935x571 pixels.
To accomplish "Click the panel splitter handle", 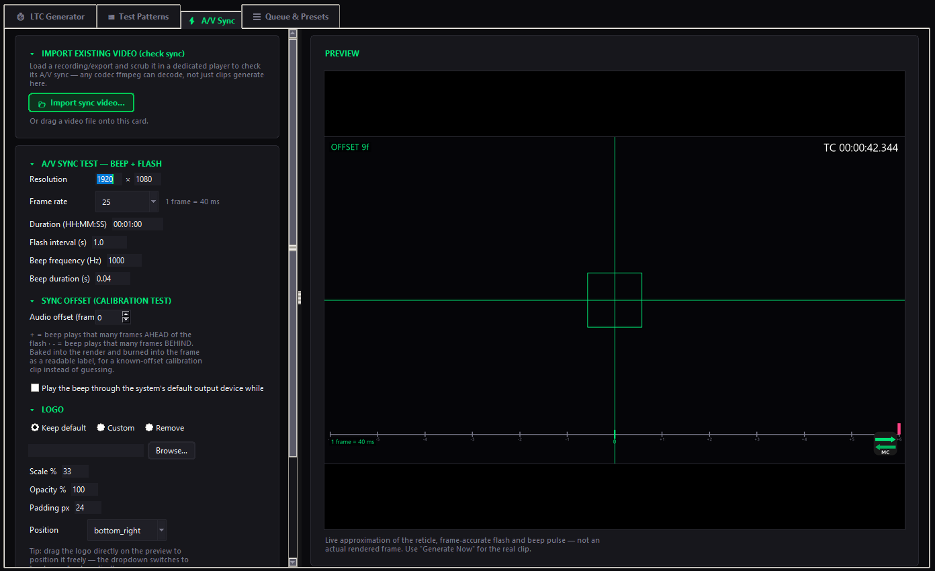I will pos(300,298).
